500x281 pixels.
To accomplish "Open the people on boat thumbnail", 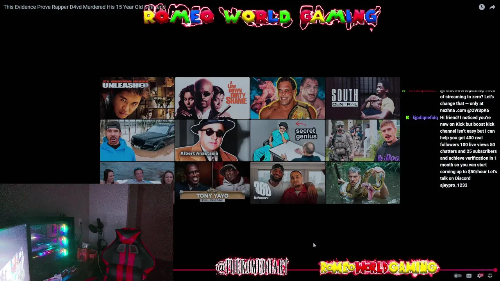I will pyautogui.click(x=137, y=173).
